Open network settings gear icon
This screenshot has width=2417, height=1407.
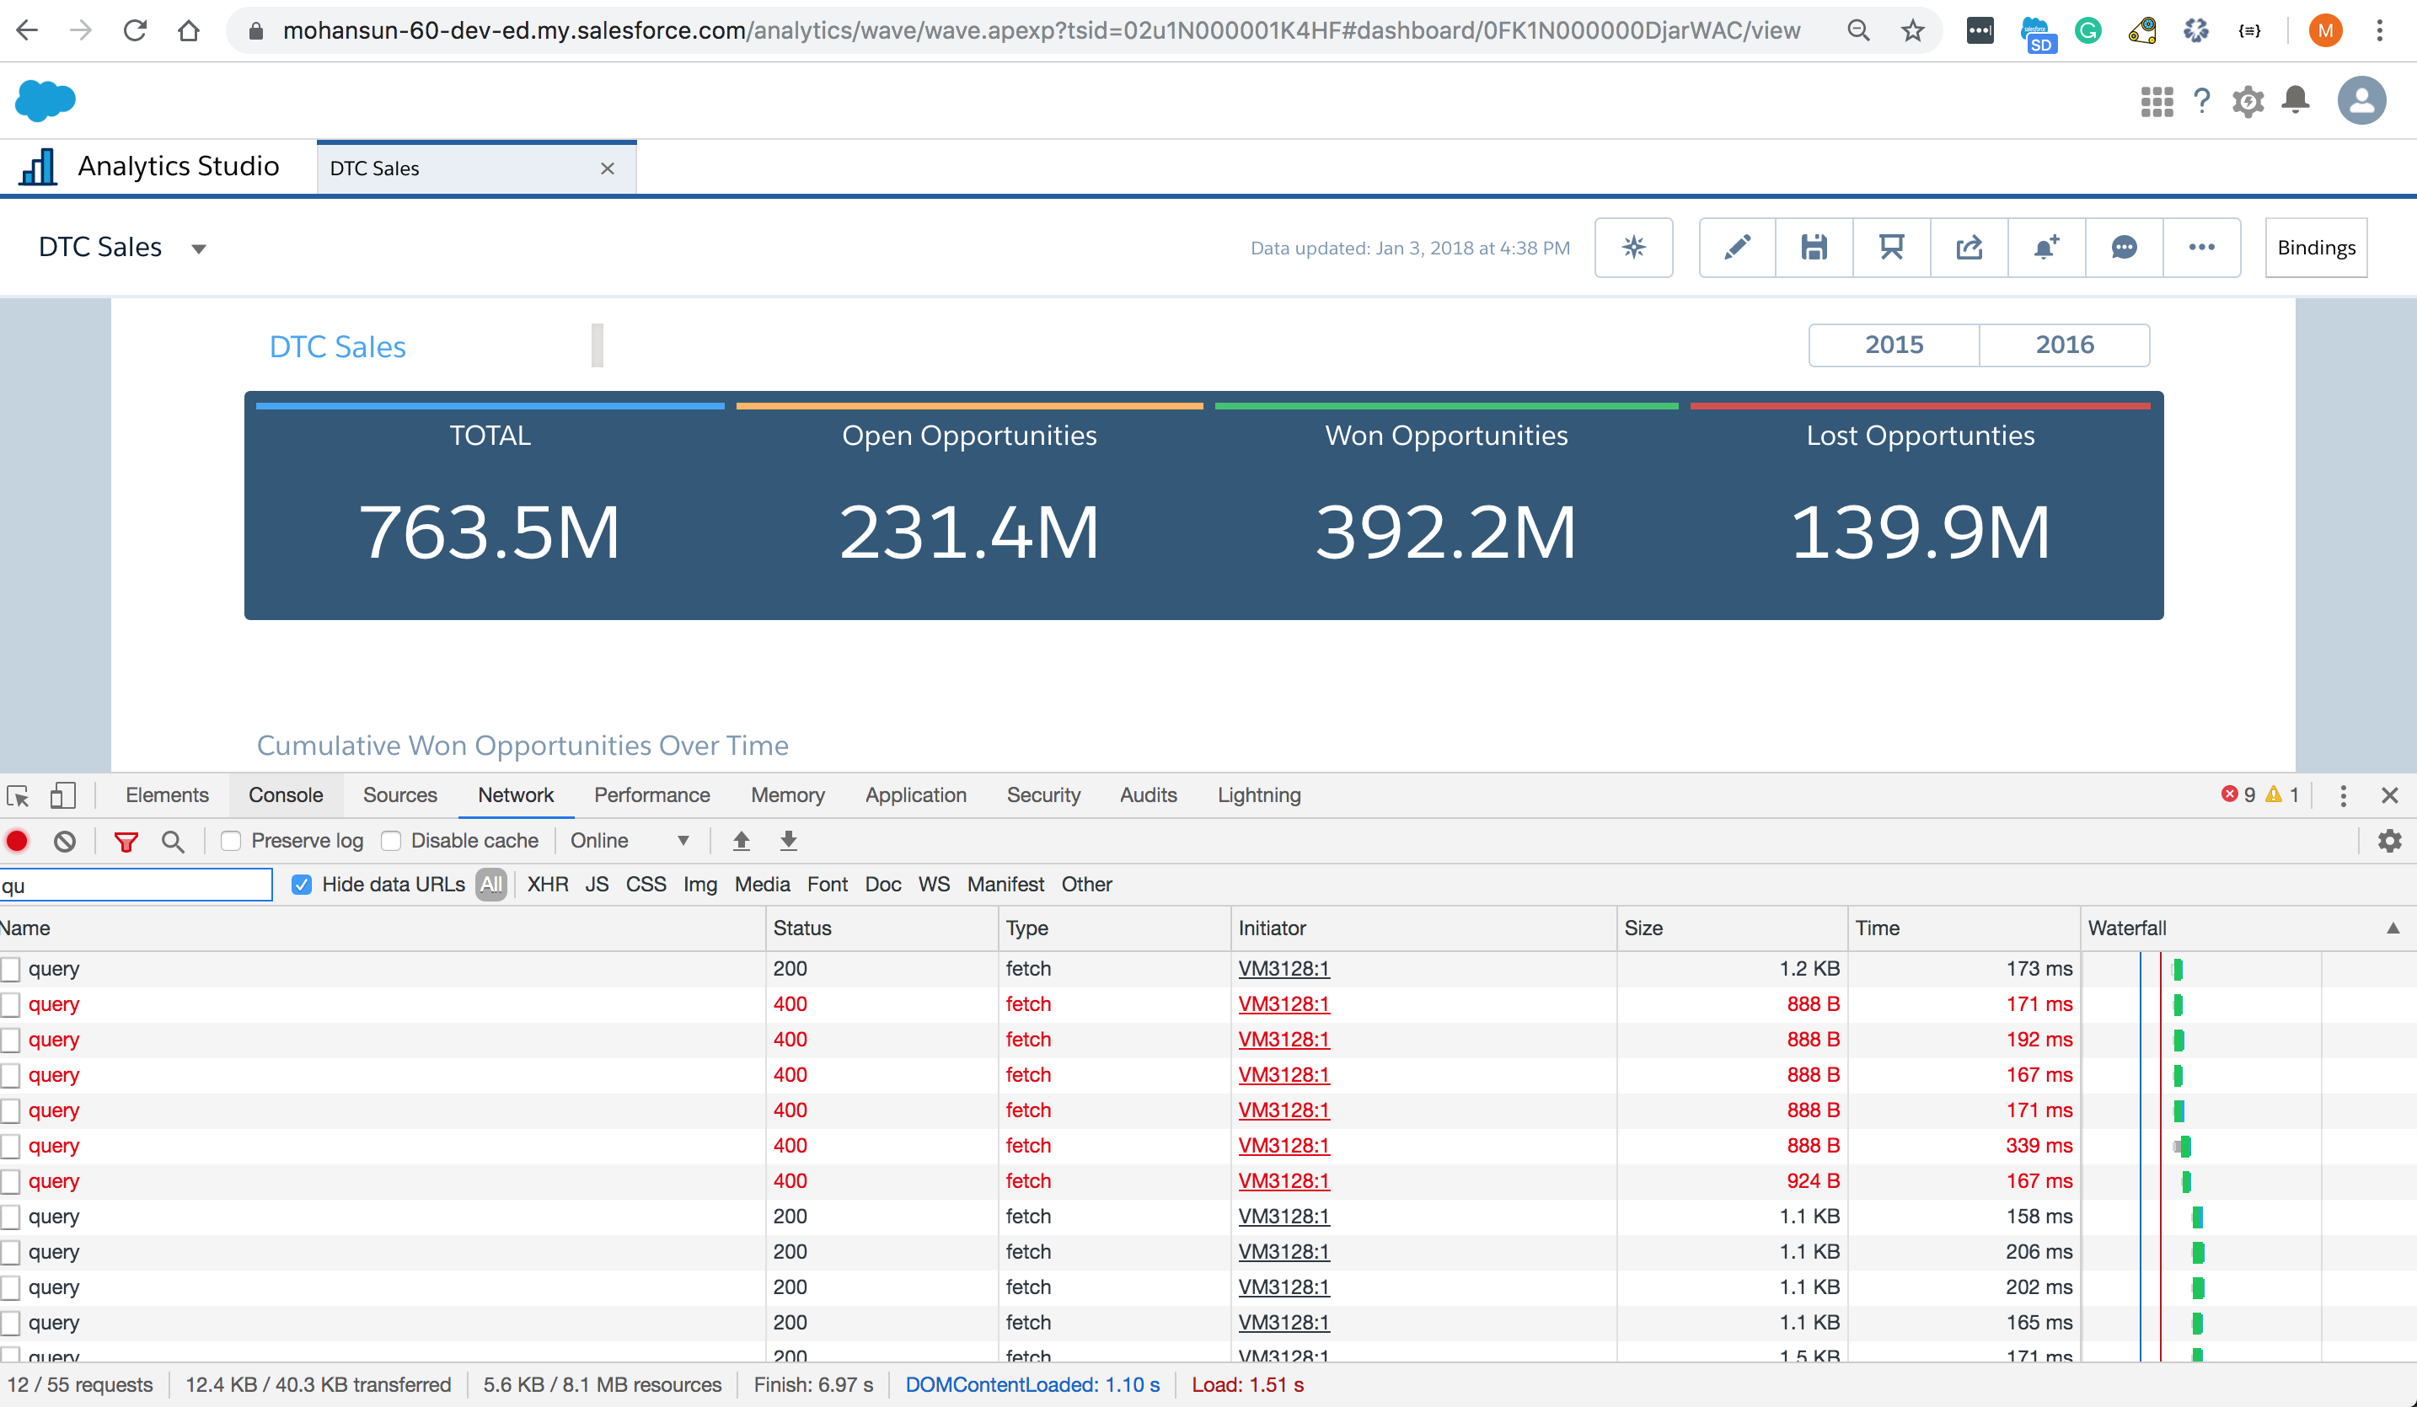2389,841
